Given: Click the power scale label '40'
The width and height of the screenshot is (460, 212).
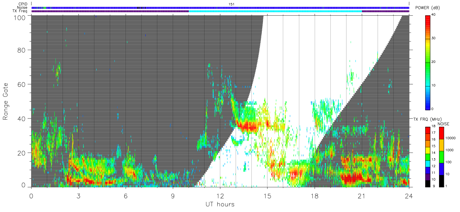Looking at the screenshot, I should [x=434, y=15].
